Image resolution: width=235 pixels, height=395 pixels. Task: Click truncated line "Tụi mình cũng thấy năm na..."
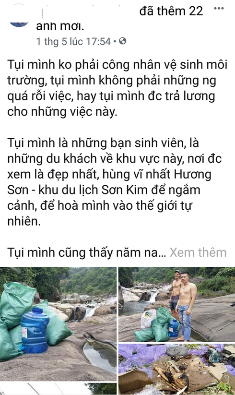pos(87,252)
